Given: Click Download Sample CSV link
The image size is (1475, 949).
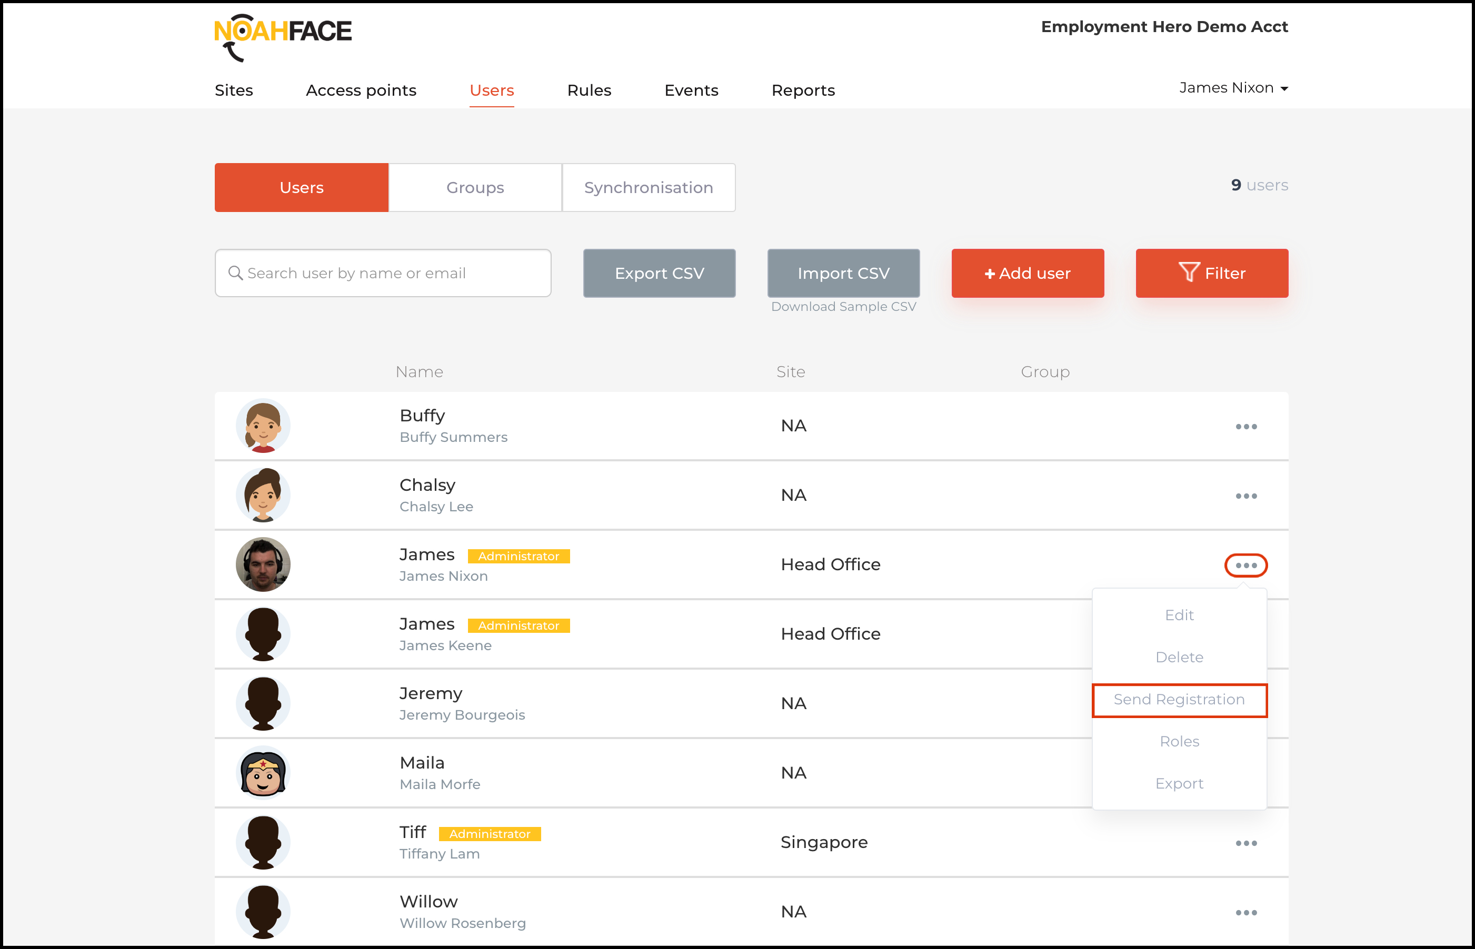Looking at the screenshot, I should click(843, 306).
